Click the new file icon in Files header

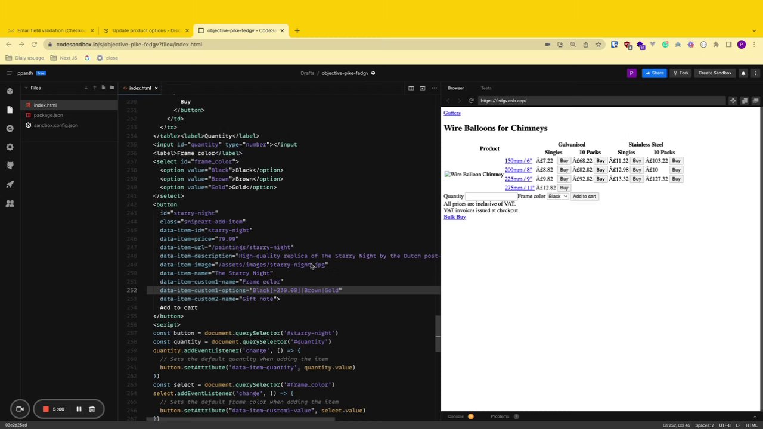[103, 88]
